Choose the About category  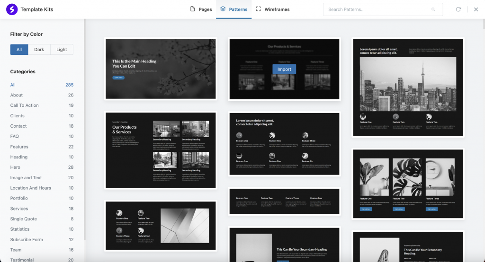click(42, 95)
